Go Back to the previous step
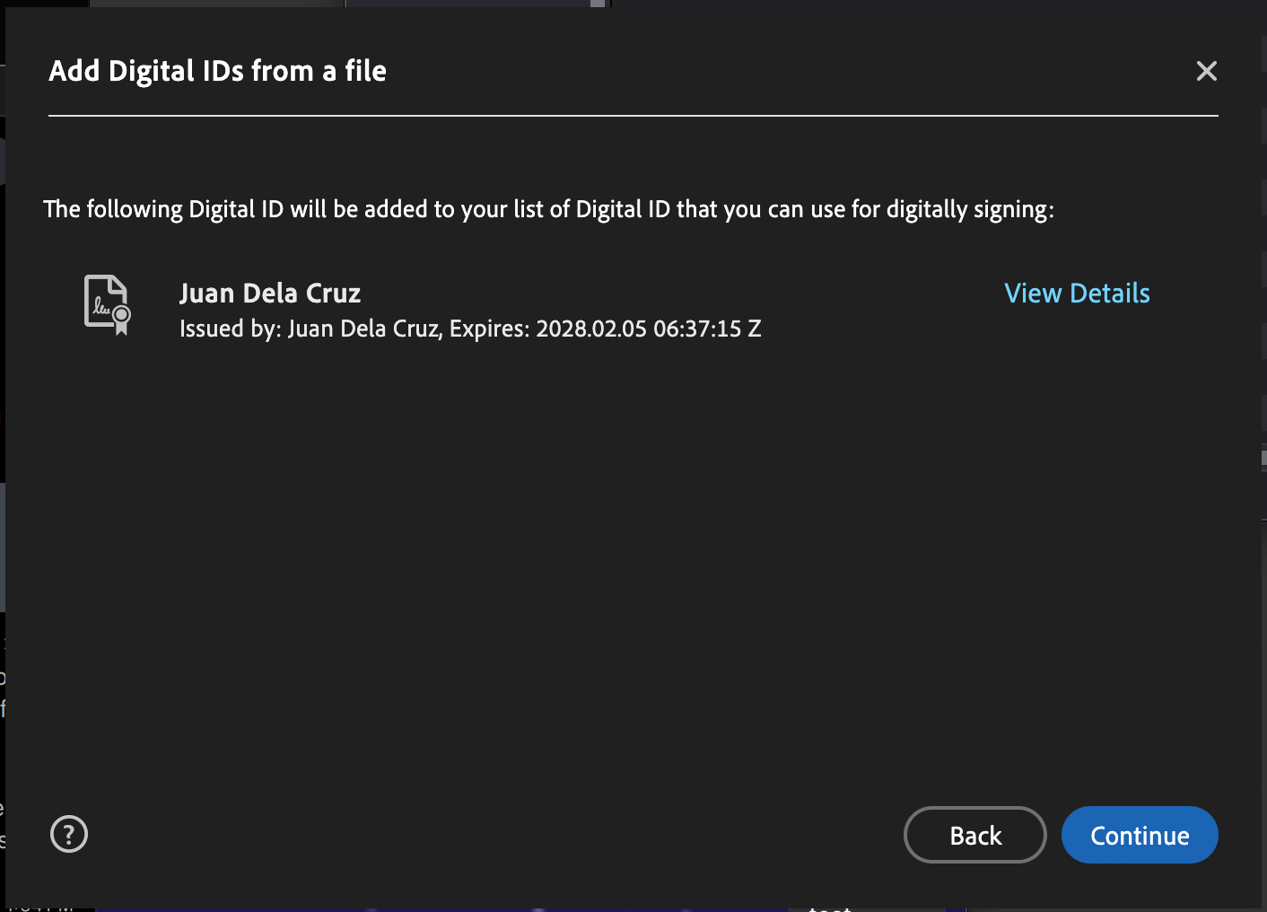 pyautogui.click(x=975, y=835)
